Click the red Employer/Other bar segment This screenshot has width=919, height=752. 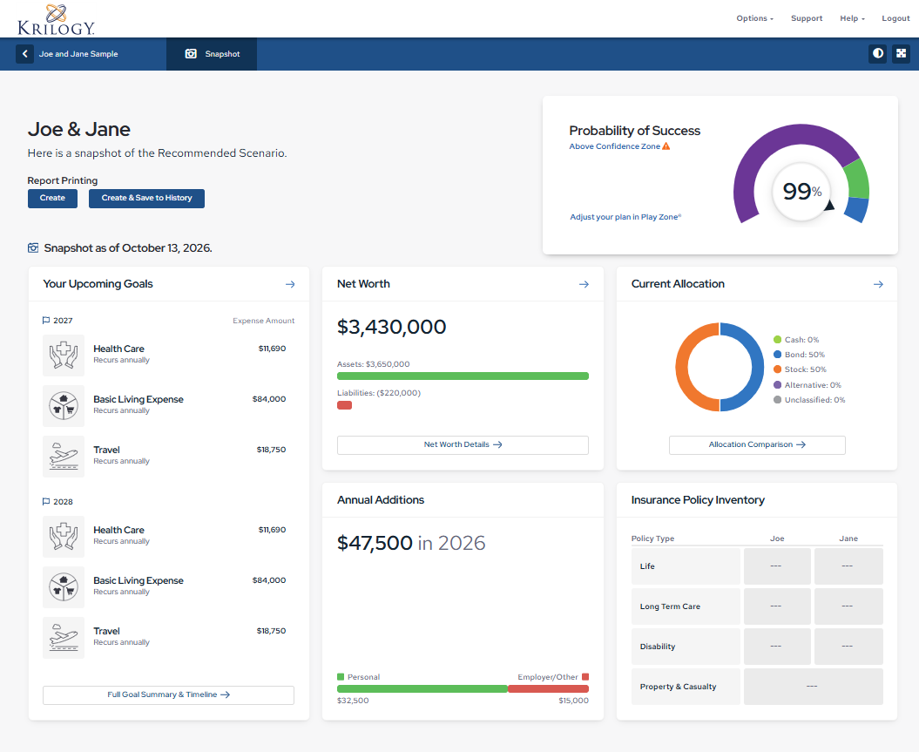(x=548, y=688)
